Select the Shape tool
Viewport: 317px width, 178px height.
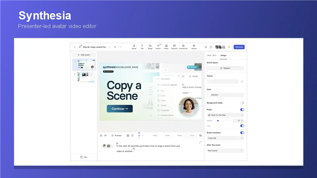tap(150, 47)
